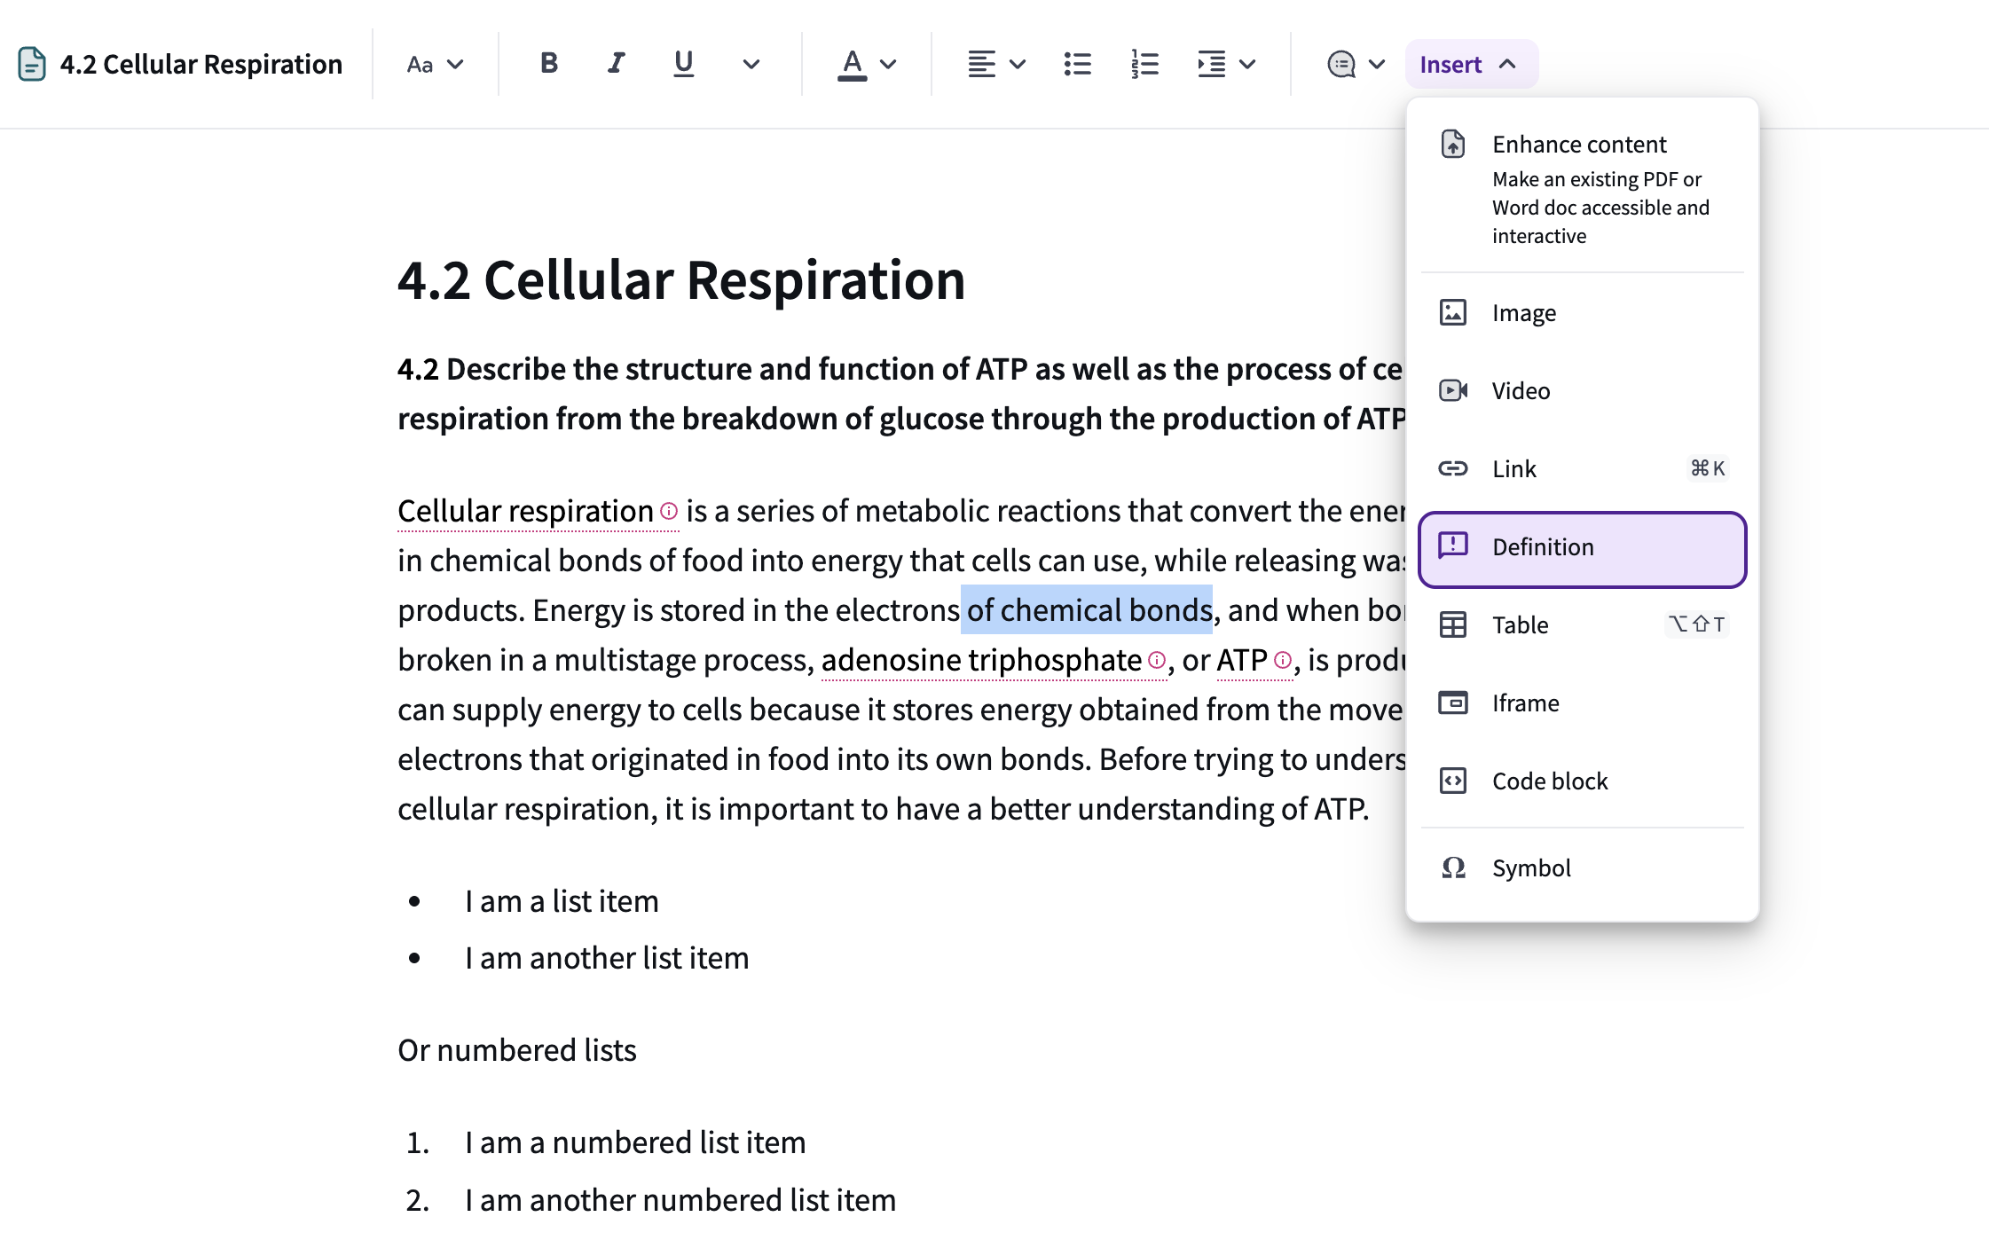Click the Iframe window icon

point(1453,703)
